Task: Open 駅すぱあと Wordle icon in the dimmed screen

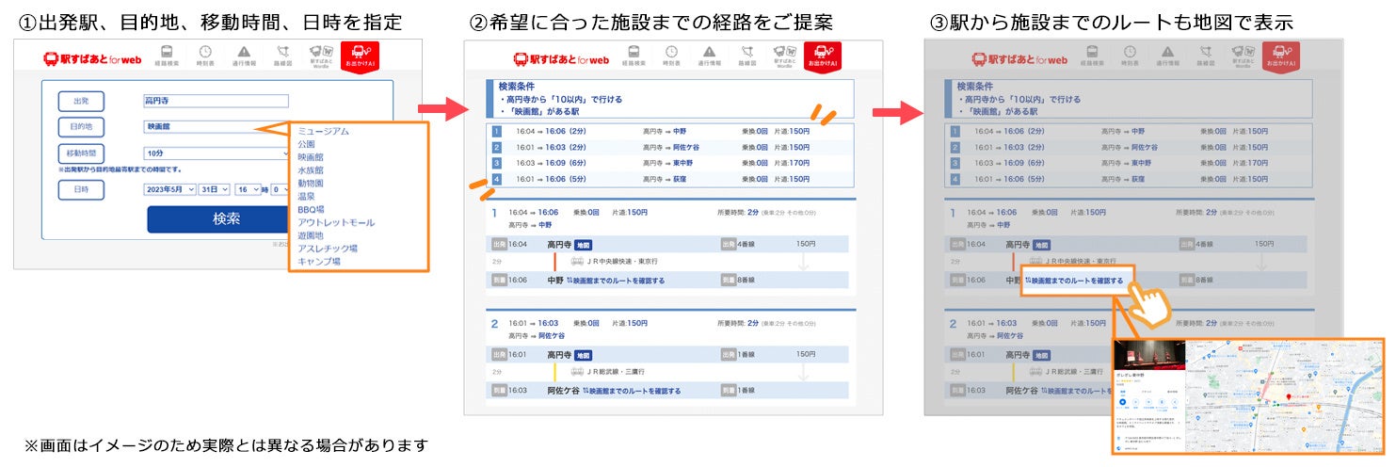Action: pyautogui.click(x=1245, y=56)
